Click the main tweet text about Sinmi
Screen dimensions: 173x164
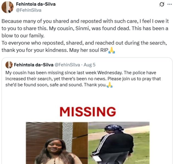coord(85,35)
